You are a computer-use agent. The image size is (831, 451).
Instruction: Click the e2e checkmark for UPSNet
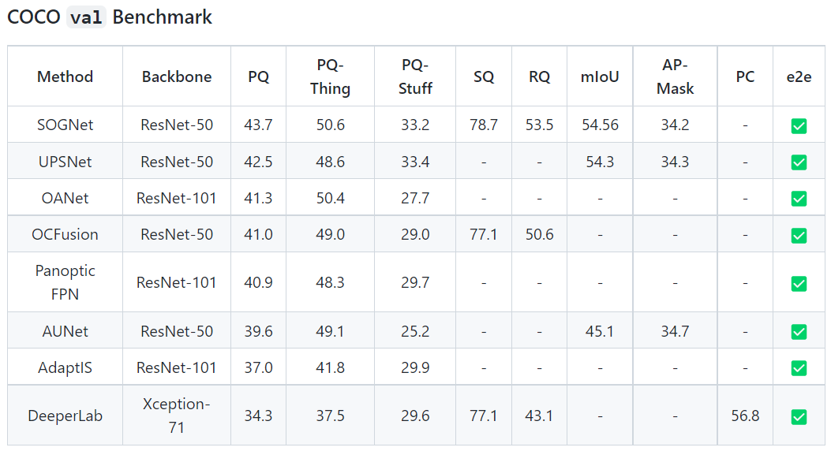click(x=799, y=162)
